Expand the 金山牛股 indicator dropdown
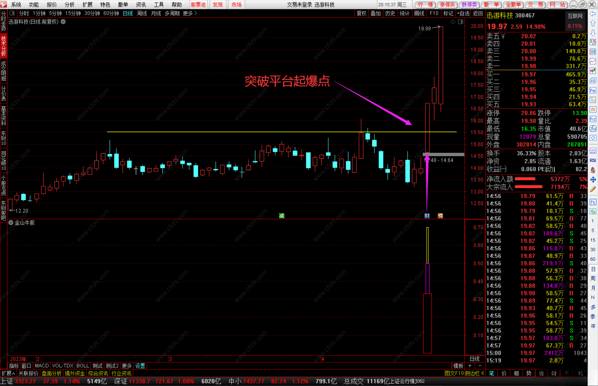598x386 pixels. [11, 223]
